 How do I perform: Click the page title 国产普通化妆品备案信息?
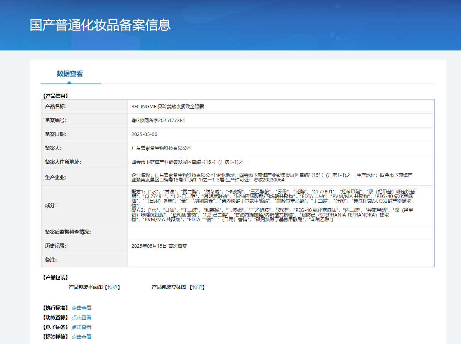pyautogui.click(x=100, y=25)
